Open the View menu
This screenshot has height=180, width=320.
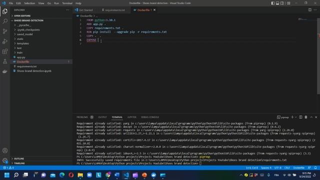[41, 3]
